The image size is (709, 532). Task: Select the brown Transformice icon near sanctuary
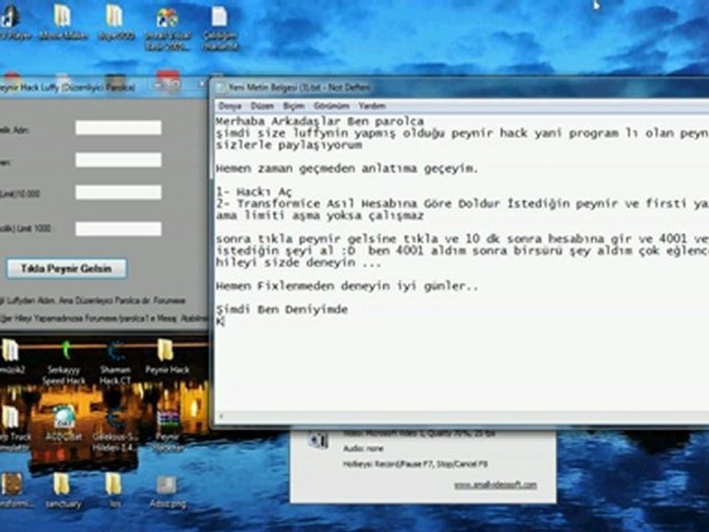[13, 489]
